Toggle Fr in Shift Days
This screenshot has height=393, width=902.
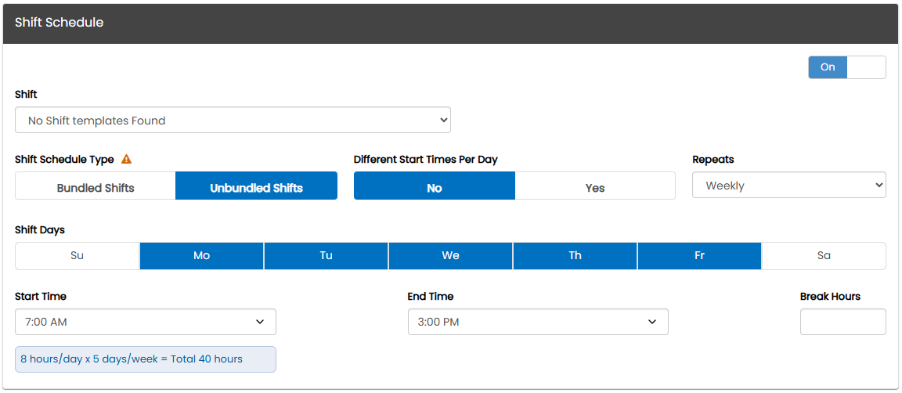click(x=699, y=256)
